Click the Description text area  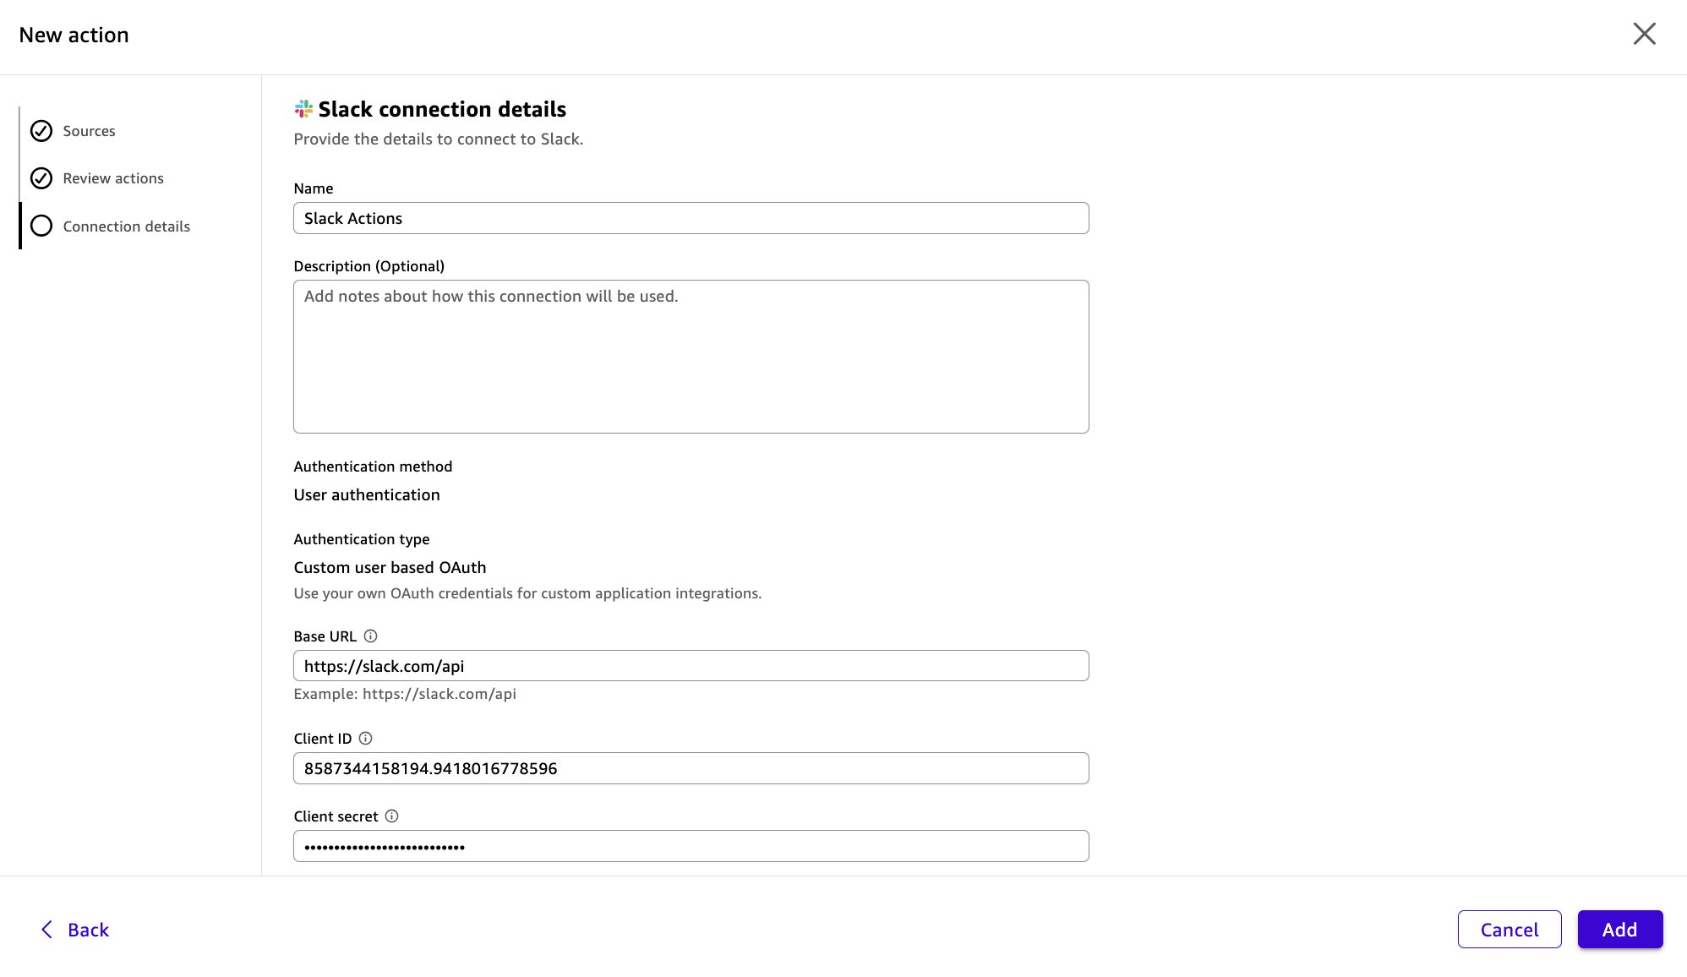pos(691,355)
